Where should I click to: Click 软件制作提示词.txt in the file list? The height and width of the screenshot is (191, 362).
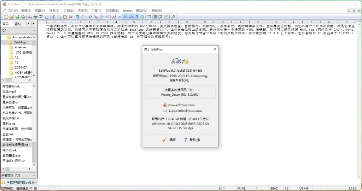(15, 145)
